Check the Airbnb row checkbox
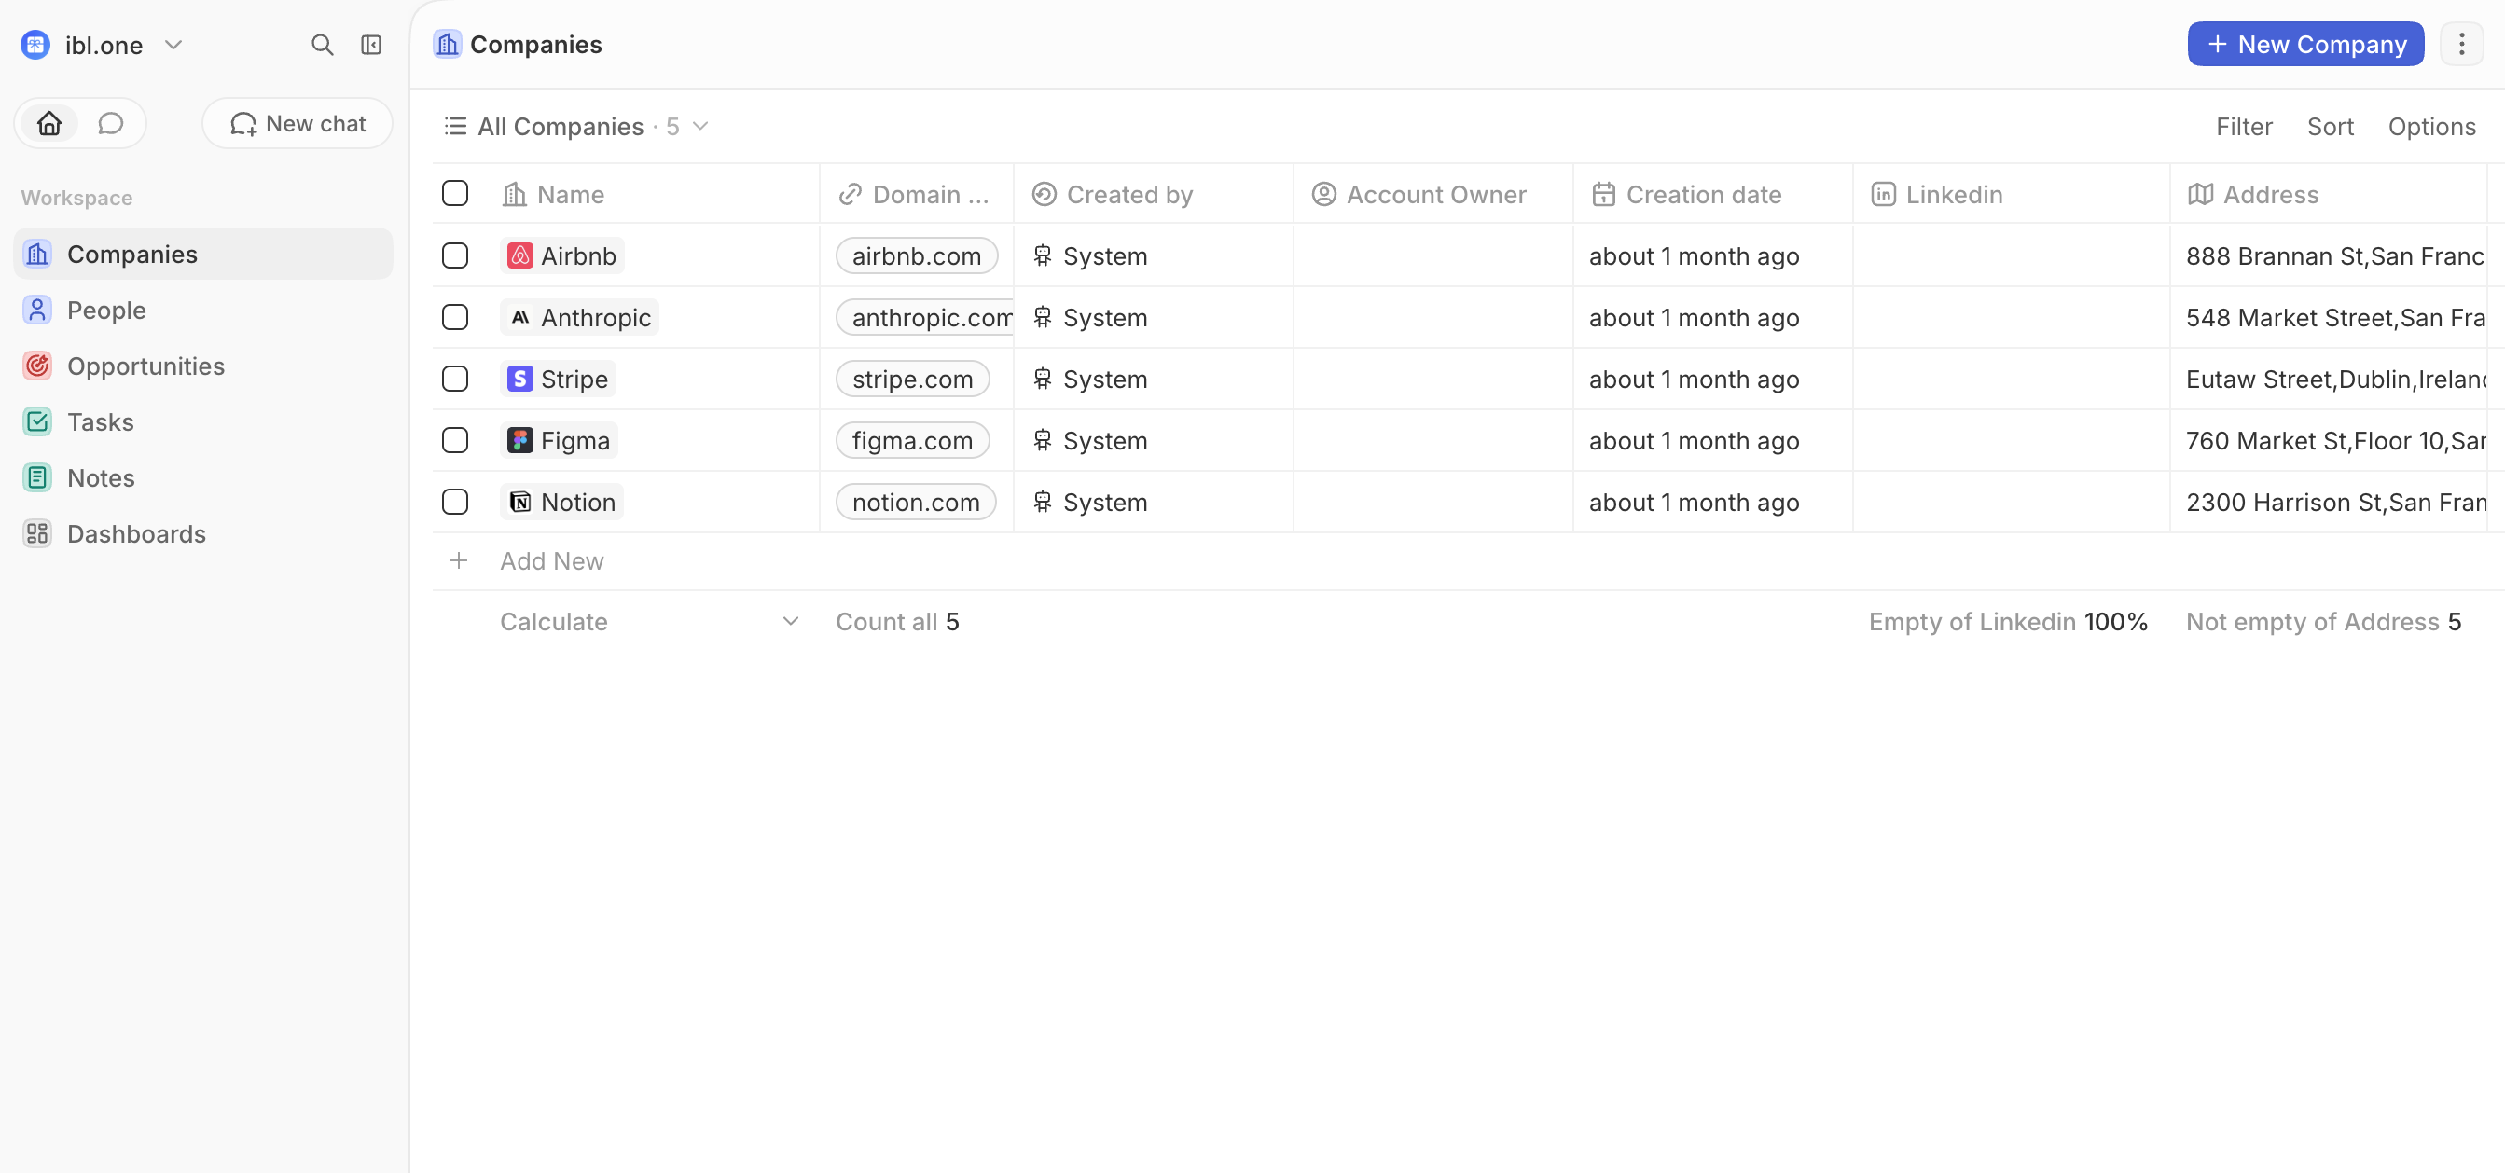This screenshot has height=1173, width=2505. [x=455, y=255]
